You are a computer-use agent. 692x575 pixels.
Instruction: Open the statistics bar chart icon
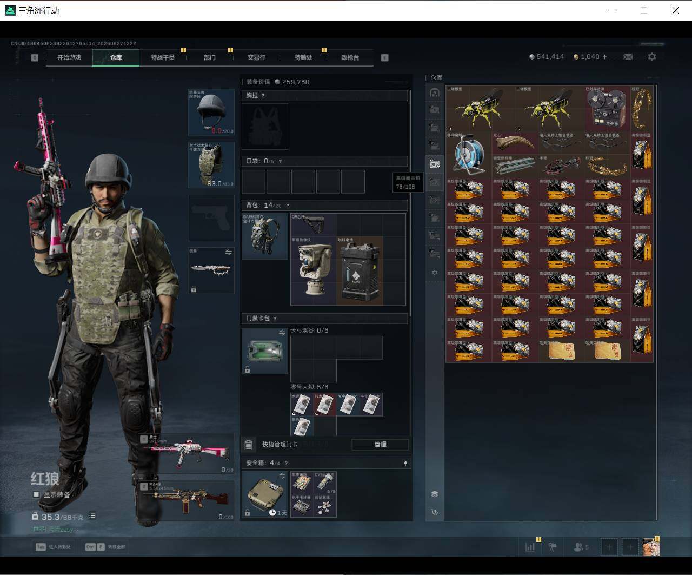[x=530, y=547]
